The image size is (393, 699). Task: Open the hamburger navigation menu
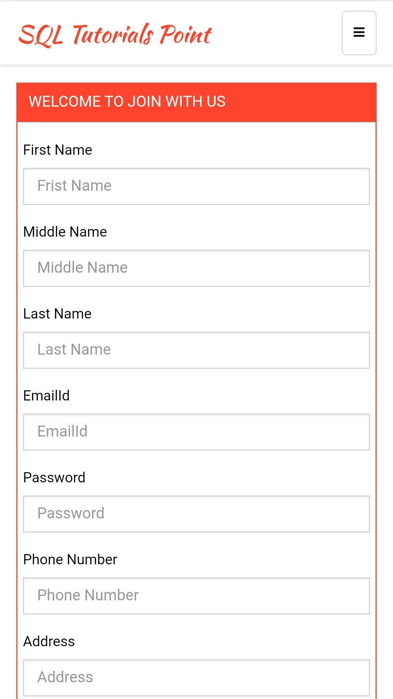359,33
